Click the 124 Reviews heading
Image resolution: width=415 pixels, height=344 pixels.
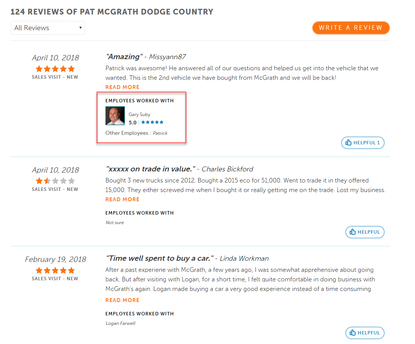coord(111,12)
